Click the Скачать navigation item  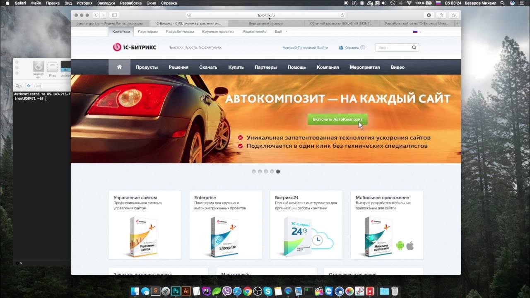click(208, 67)
